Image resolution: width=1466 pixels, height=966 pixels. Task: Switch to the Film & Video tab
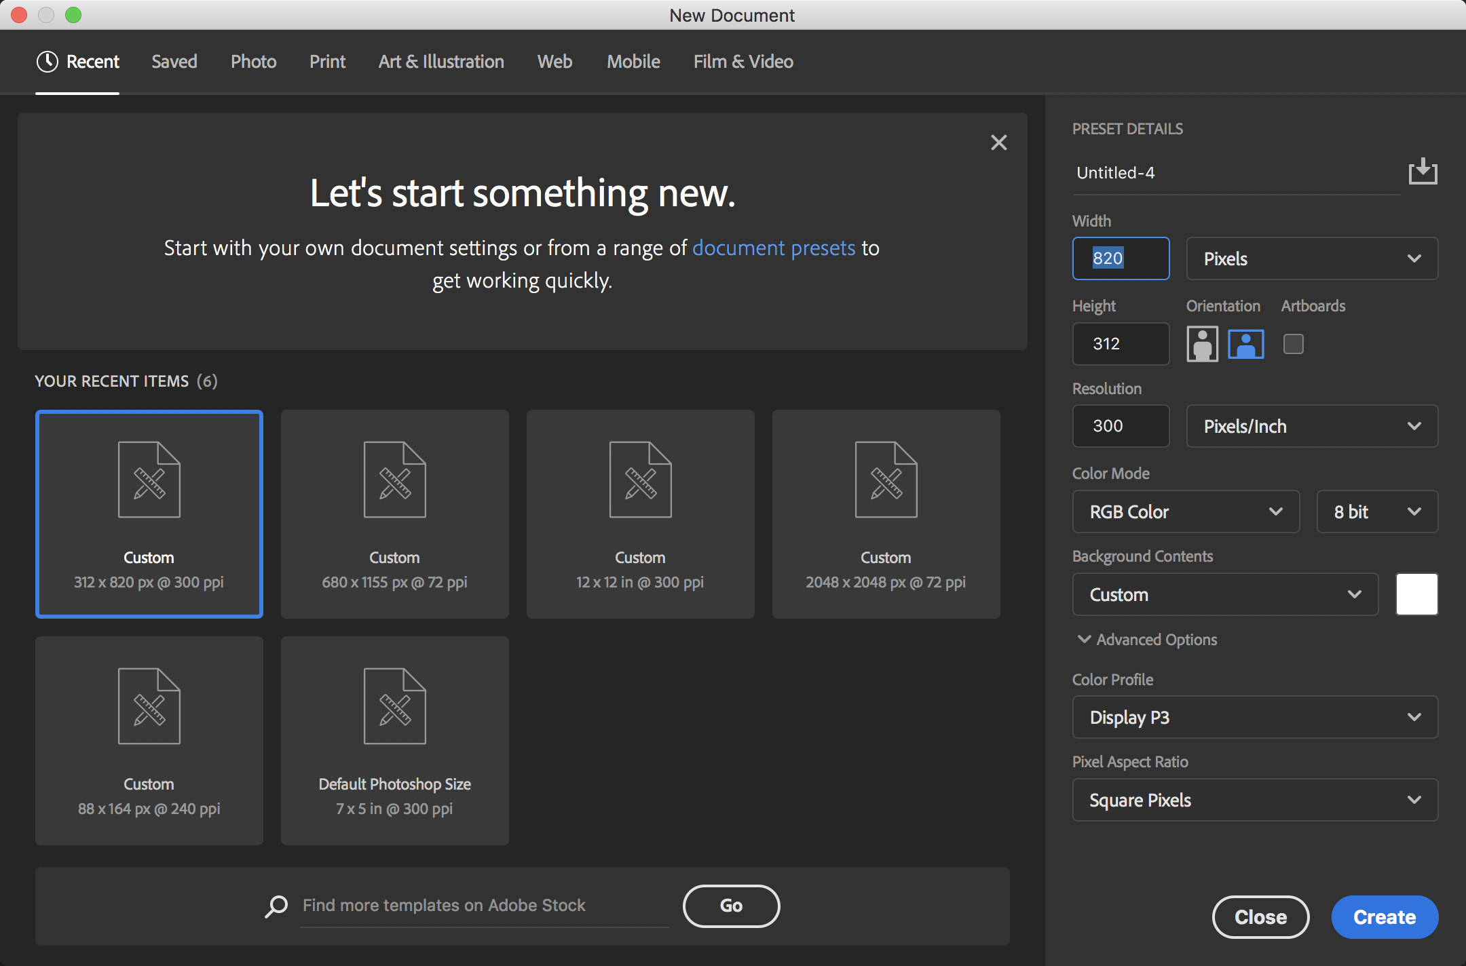(x=743, y=62)
